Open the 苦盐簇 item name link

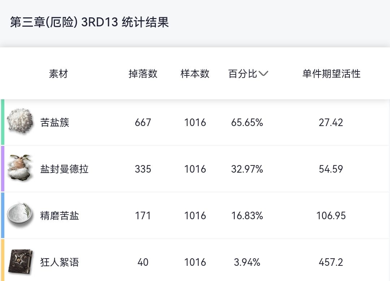pyautogui.click(x=55, y=122)
